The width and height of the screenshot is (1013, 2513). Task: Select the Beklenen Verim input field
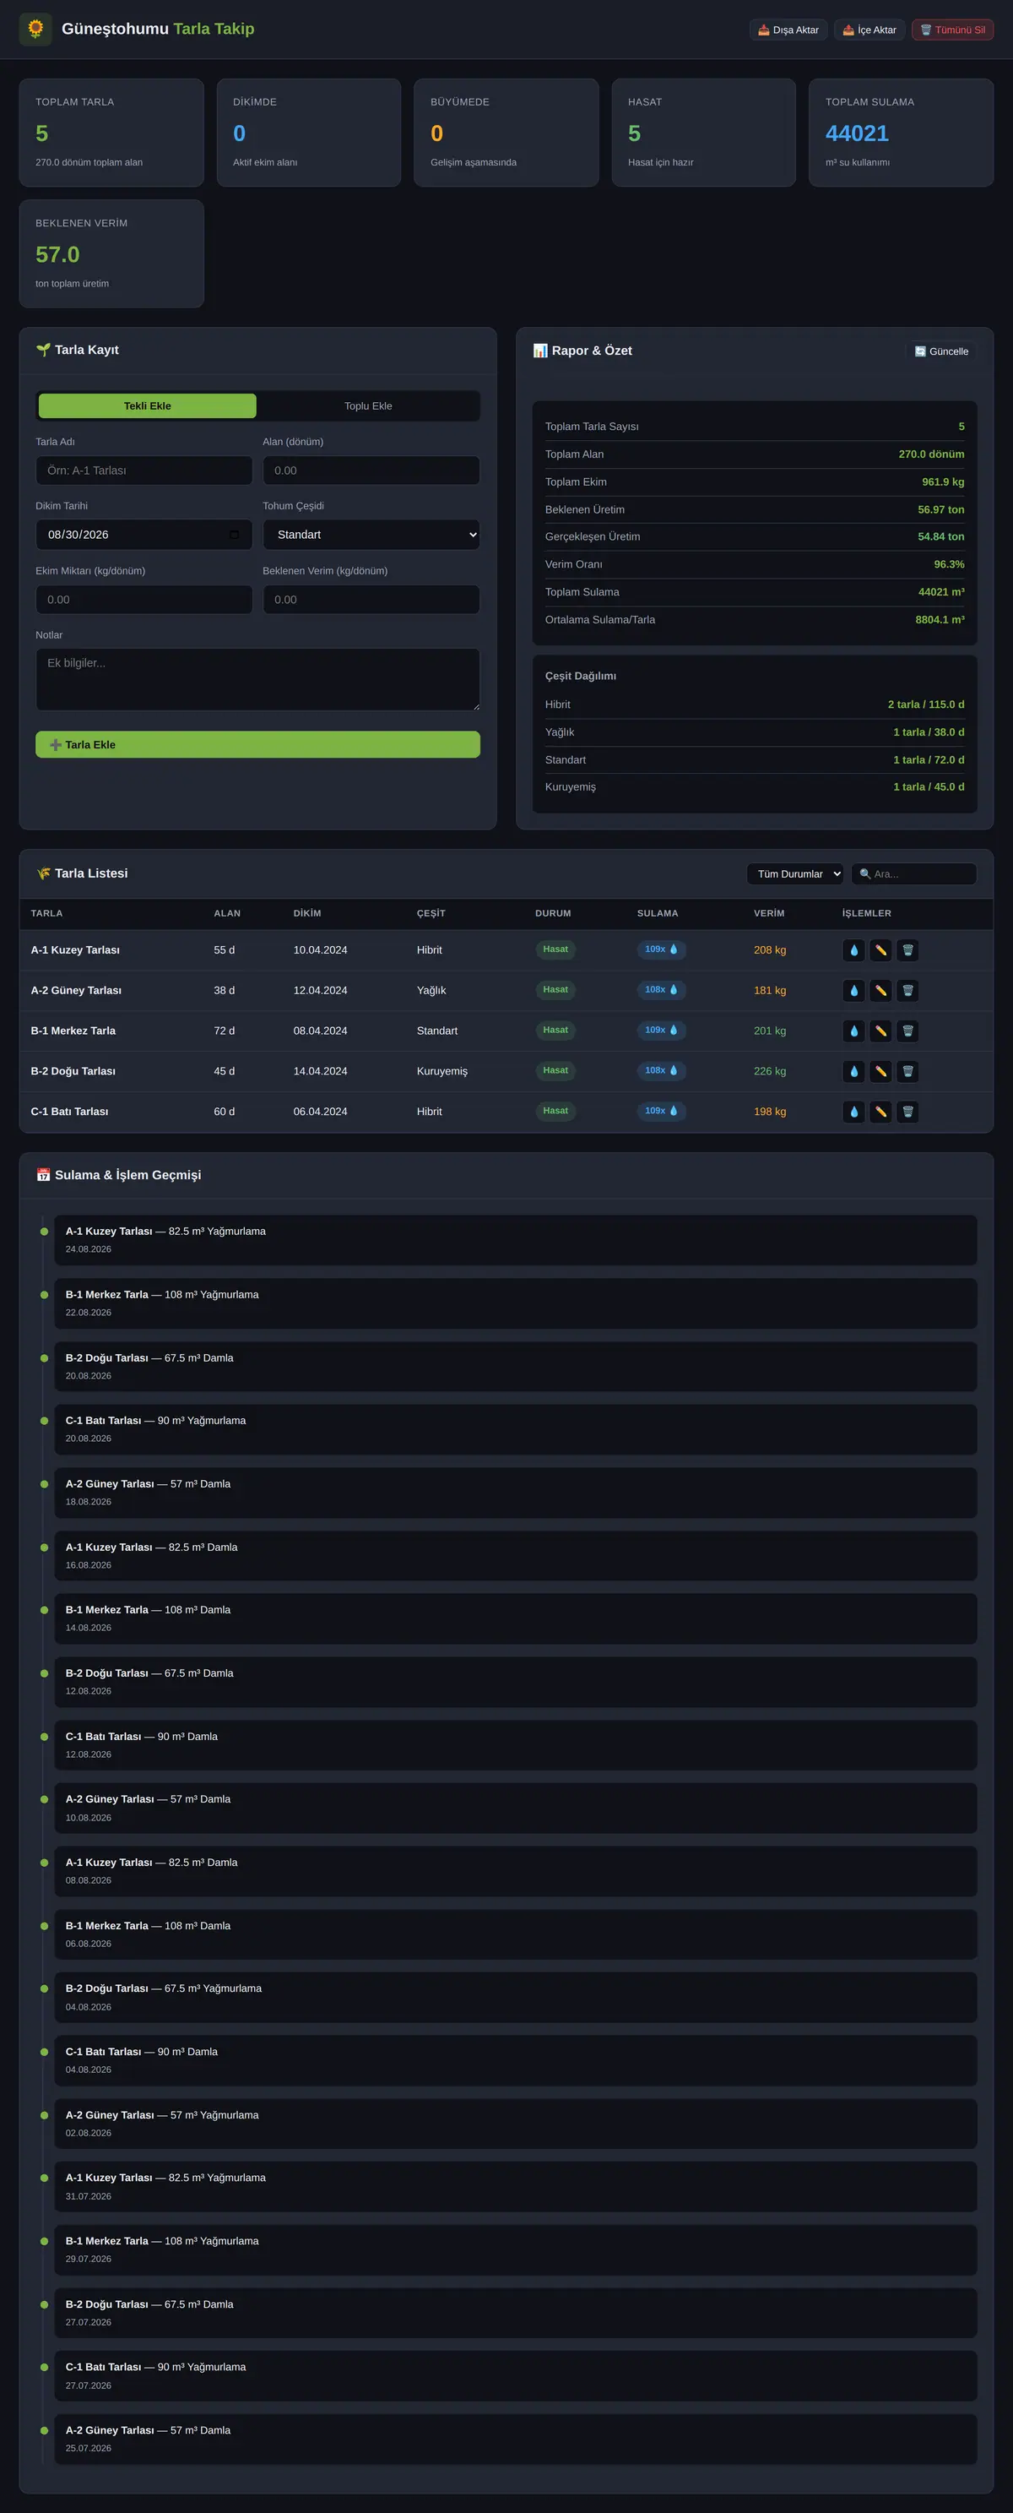point(371,600)
